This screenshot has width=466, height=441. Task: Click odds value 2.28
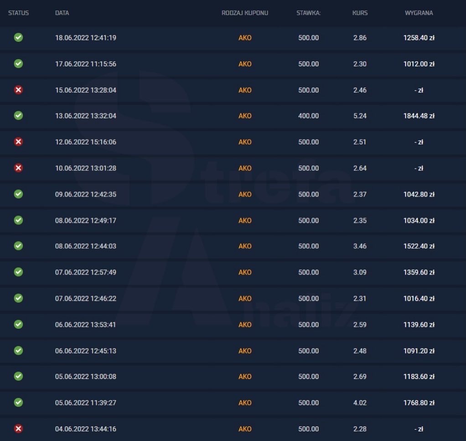click(360, 429)
